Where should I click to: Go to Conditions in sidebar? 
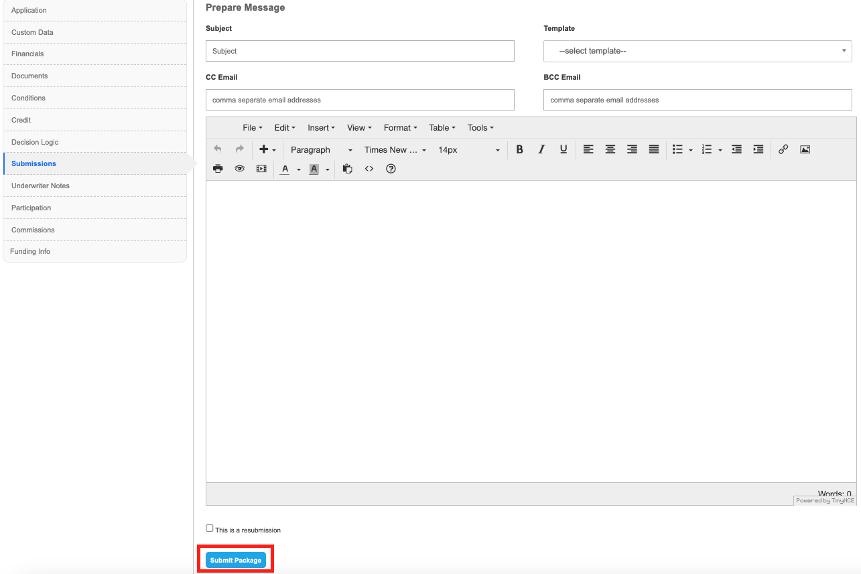95,98
